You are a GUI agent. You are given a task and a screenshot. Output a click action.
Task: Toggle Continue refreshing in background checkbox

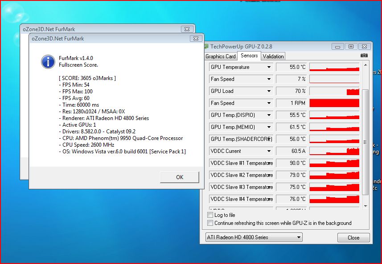210,223
